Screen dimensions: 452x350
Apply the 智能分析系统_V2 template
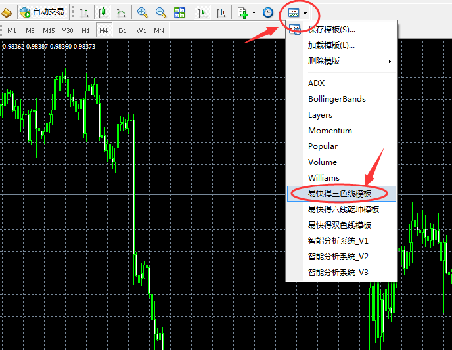click(342, 257)
